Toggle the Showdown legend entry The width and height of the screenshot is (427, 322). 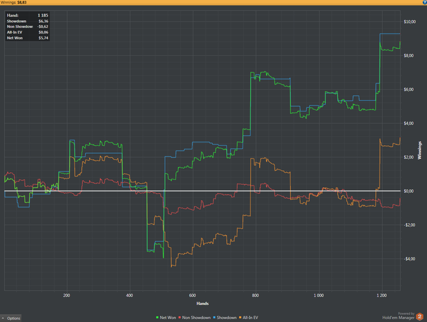pyautogui.click(x=224, y=318)
